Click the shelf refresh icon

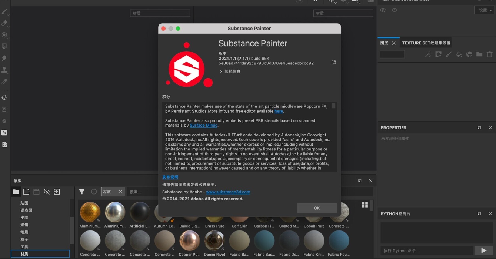pos(94,192)
